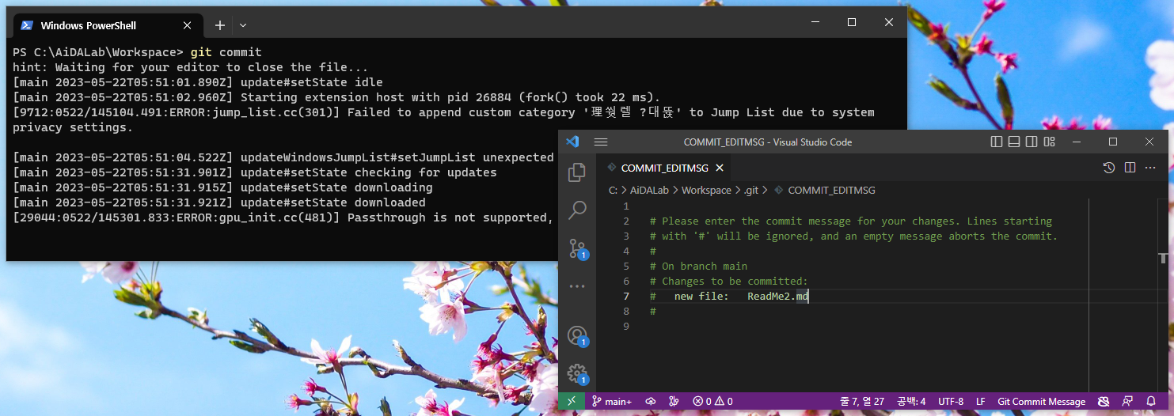The height and width of the screenshot is (416, 1174).
Task: Open VS Code hamburger application menu
Action: tap(601, 142)
